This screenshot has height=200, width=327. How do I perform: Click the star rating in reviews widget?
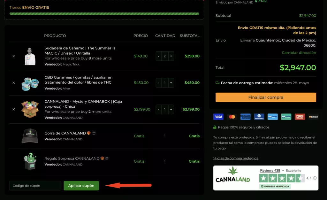point(282,178)
